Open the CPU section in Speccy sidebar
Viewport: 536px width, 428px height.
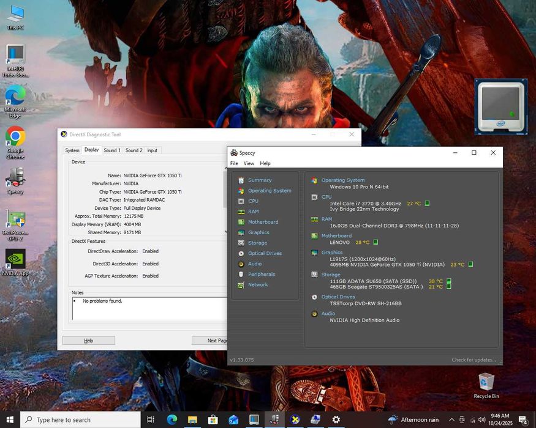click(253, 201)
